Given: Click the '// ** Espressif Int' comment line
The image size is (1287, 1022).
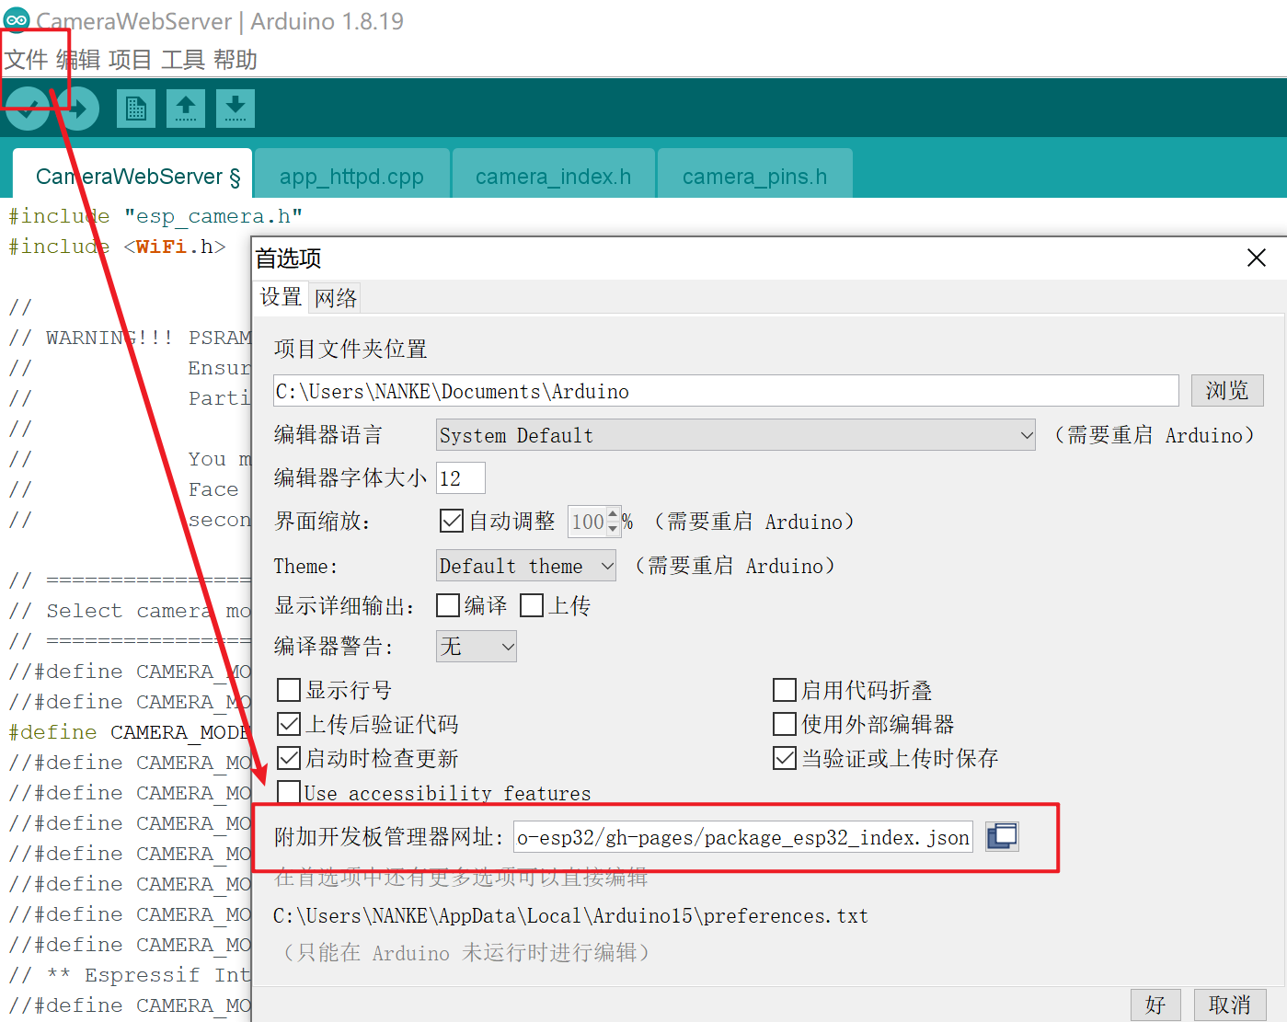Looking at the screenshot, I should 129,975.
